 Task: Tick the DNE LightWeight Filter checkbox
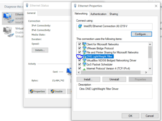click(x=80, y=56)
